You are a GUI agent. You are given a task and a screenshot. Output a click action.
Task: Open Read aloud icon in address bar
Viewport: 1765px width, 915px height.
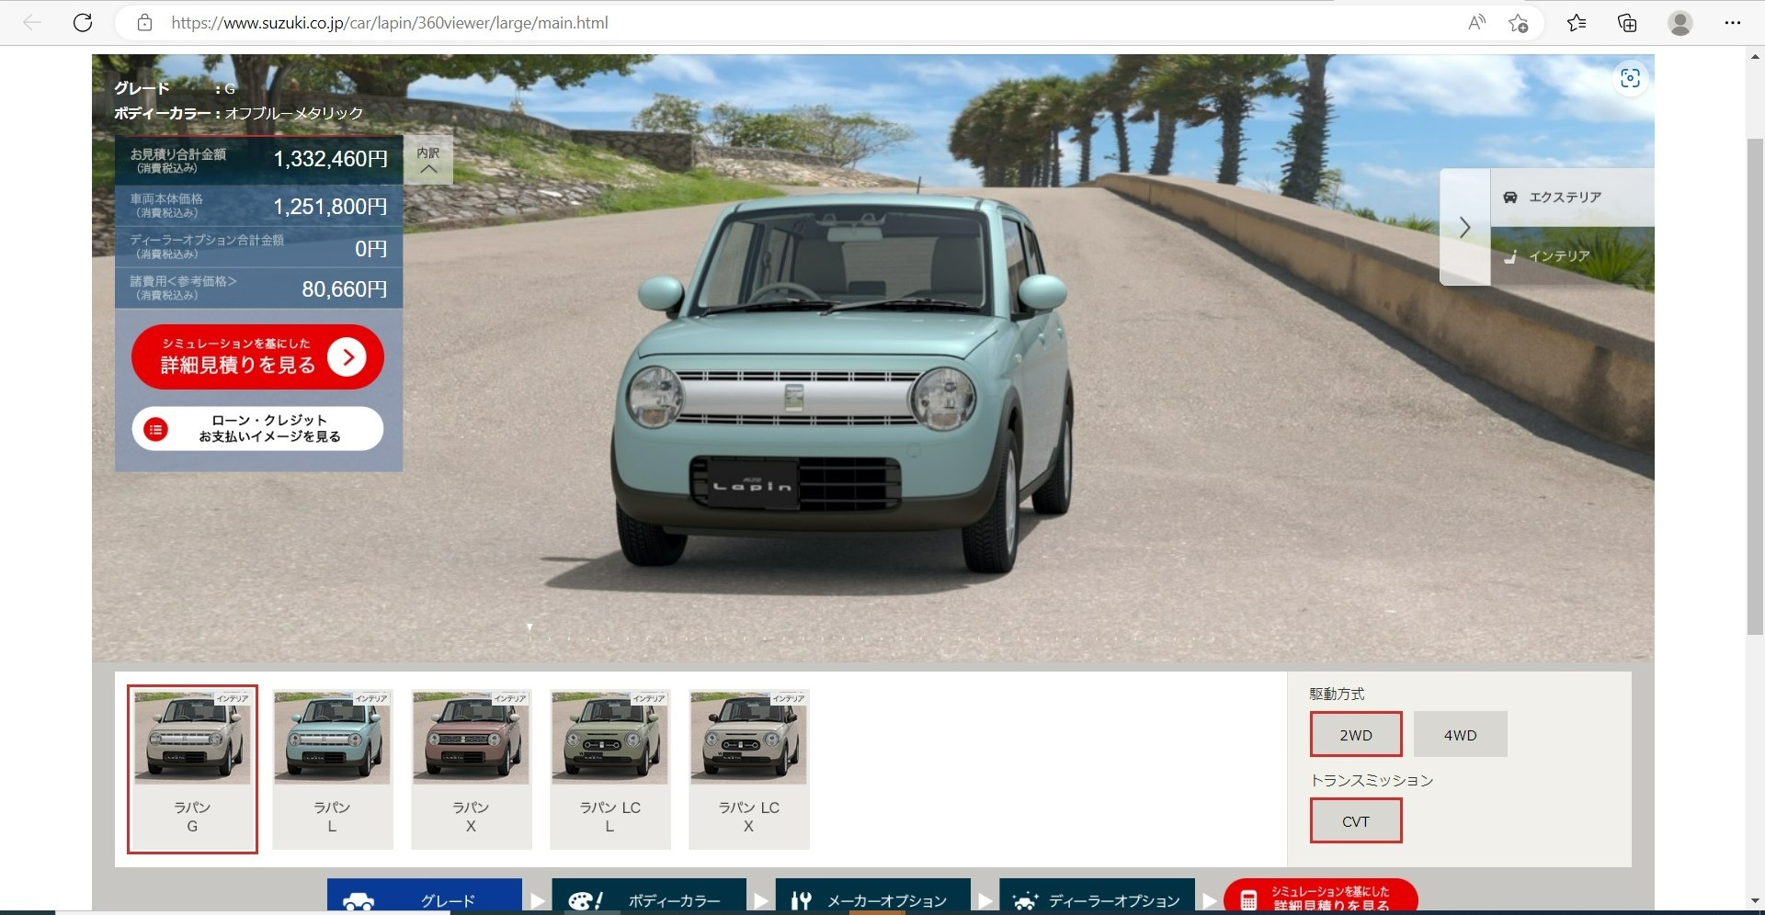1476,23
